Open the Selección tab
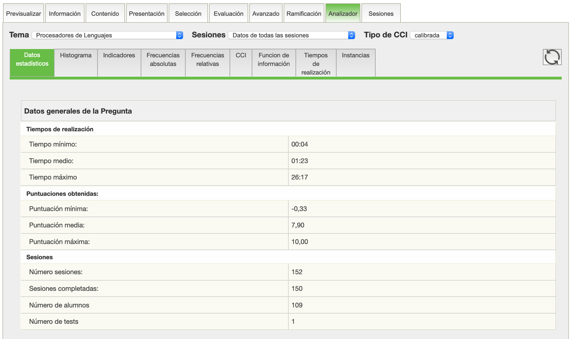575x339 pixels. tap(188, 14)
